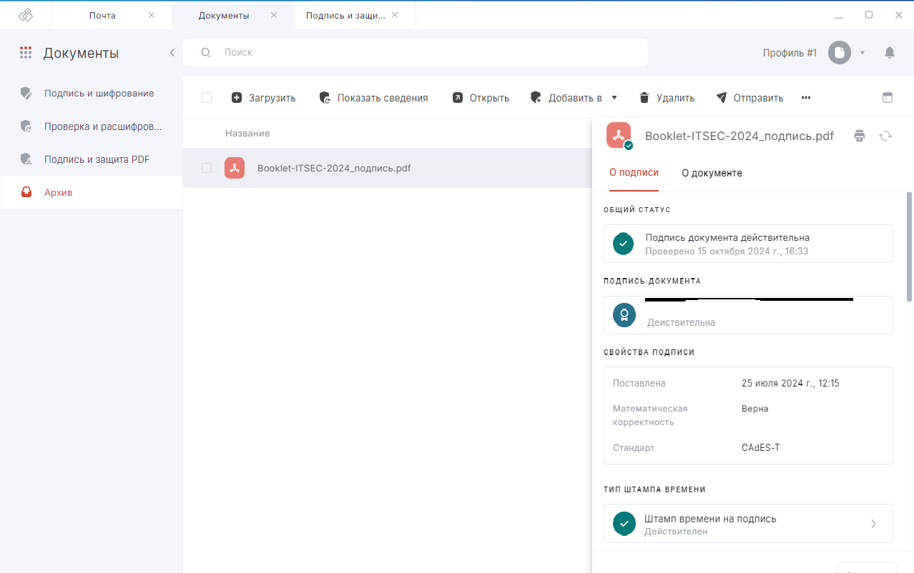Expand the Добавить в dropdown arrow
Screen dimensions: 914x573
(614, 98)
